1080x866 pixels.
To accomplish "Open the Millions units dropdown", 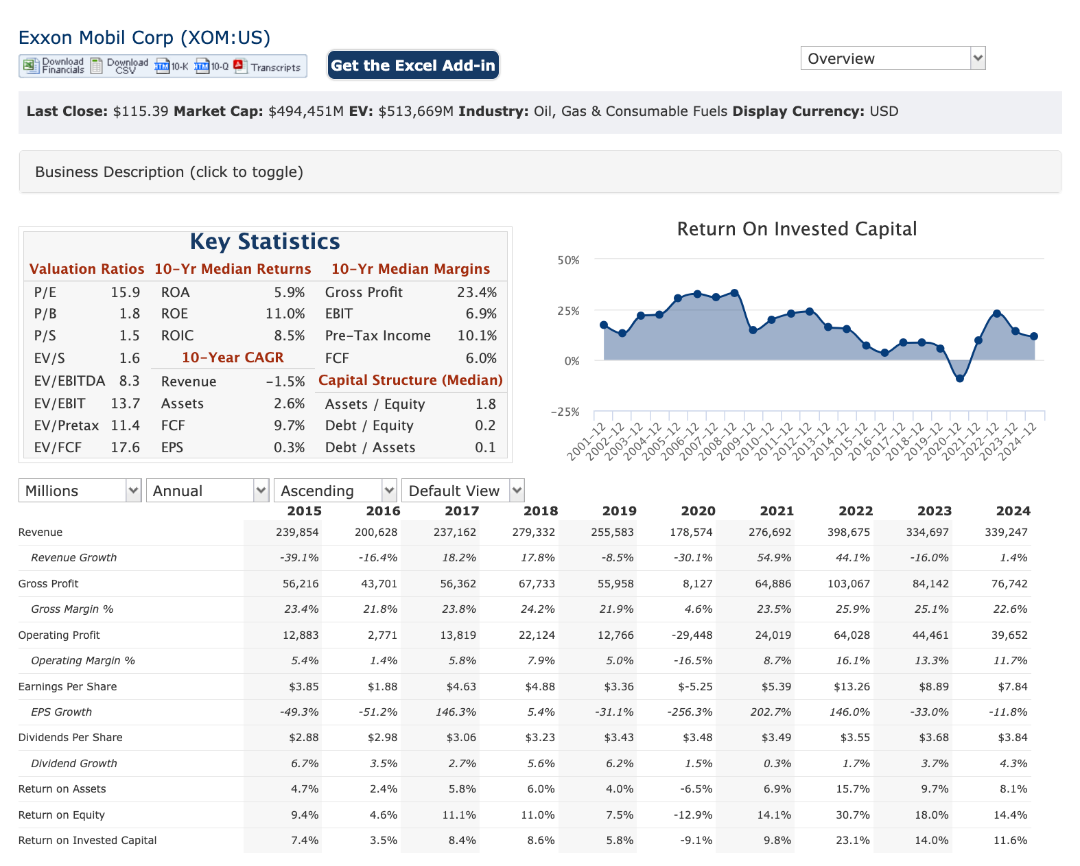I will tap(80, 491).
